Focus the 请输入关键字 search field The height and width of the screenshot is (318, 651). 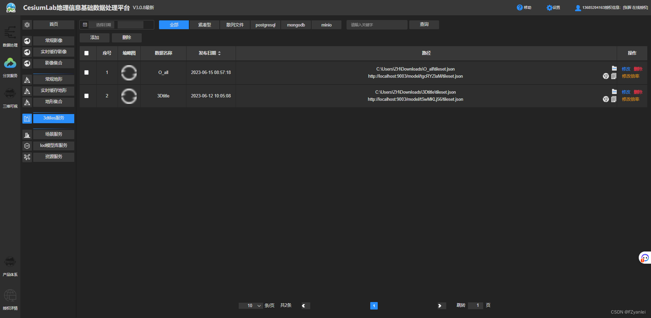tap(377, 25)
